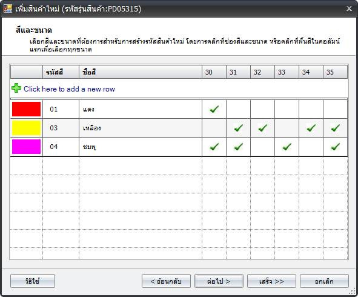This screenshot has width=358, height=297.
Task: Click the size 33 column header
Action: [x=287, y=72]
